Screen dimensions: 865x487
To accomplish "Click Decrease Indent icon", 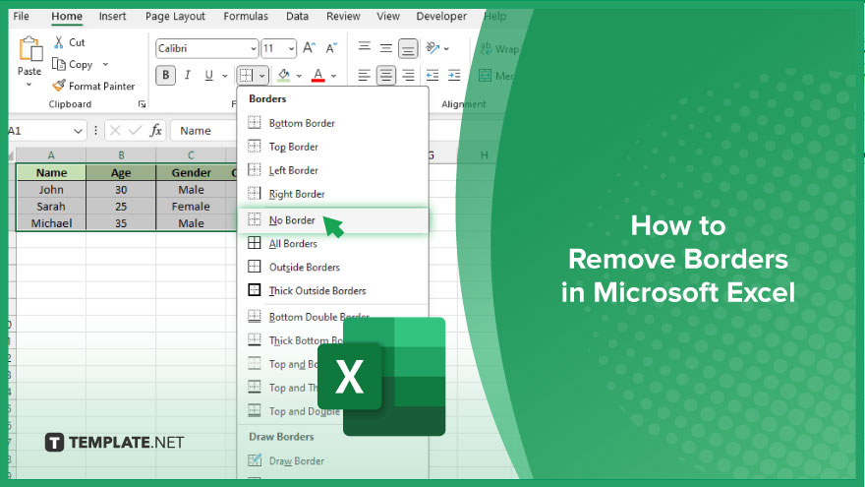I will (432, 75).
